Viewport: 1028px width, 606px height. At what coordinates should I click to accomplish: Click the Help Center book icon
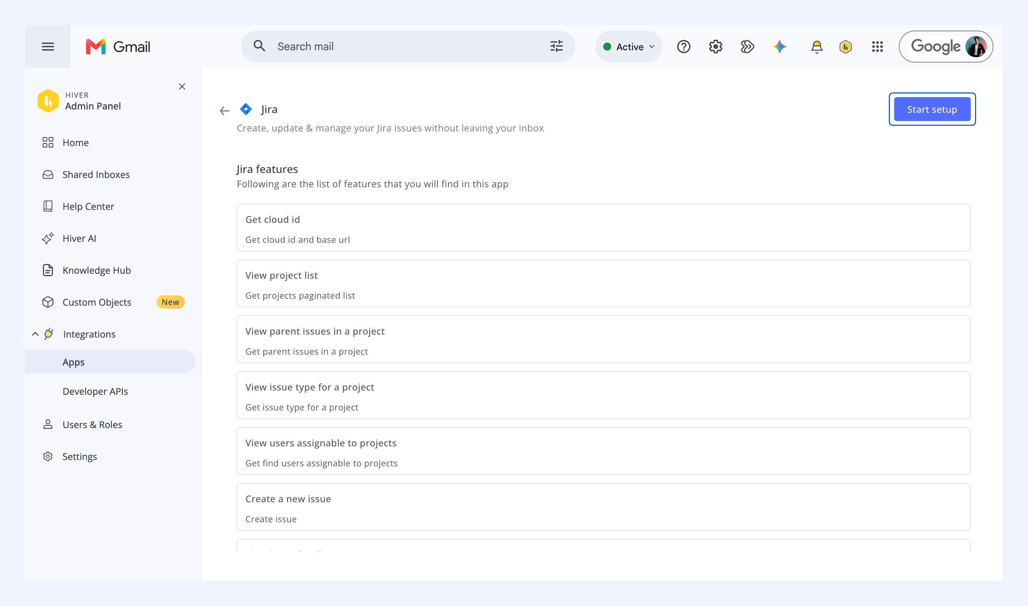48,206
